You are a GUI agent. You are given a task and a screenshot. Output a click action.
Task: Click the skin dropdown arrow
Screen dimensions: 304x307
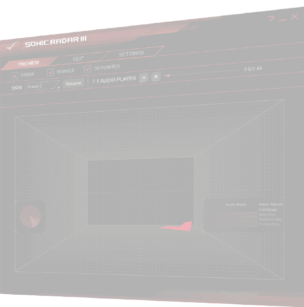pyautogui.click(x=58, y=87)
